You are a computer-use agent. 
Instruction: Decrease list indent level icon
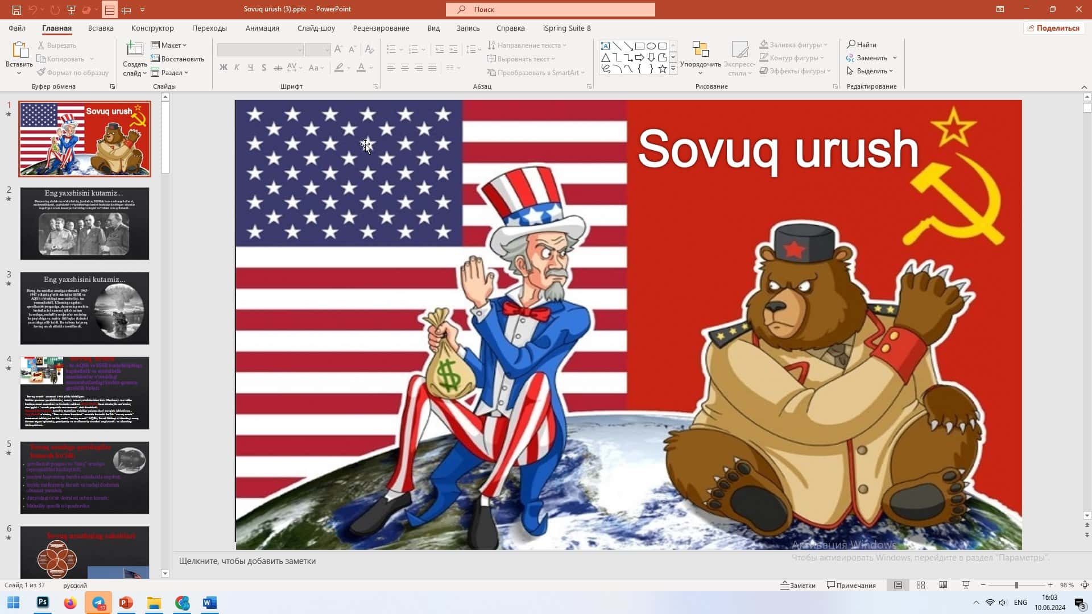coord(439,49)
